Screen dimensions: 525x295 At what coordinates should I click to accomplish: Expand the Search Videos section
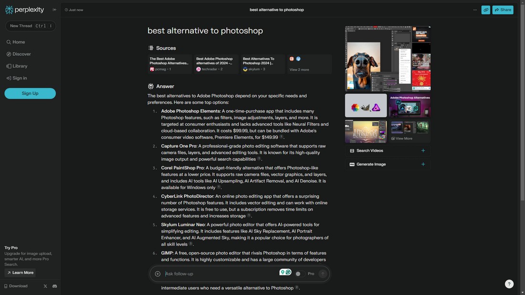388,151
